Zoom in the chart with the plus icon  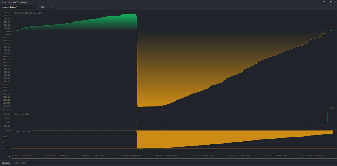9,156
